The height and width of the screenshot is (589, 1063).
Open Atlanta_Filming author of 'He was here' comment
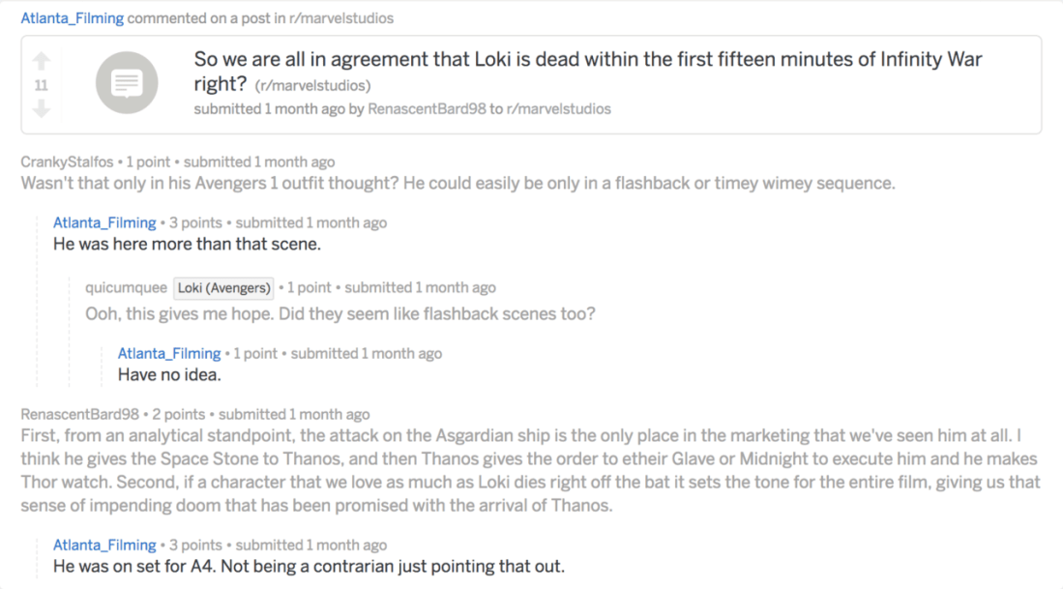[104, 222]
